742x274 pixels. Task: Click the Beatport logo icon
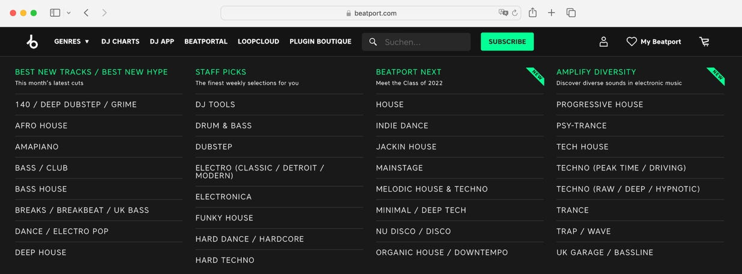tap(32, 41)
